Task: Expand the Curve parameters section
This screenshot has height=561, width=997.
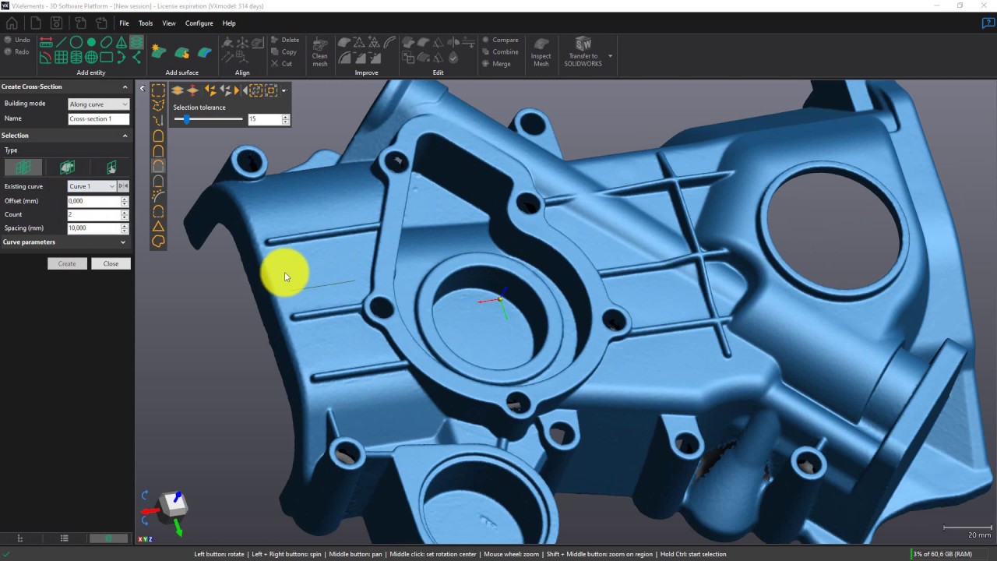Action: coord(122,242)
